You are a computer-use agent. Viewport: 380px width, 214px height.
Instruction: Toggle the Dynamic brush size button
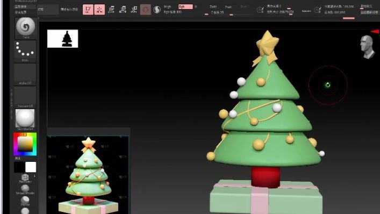pos(306,11)
